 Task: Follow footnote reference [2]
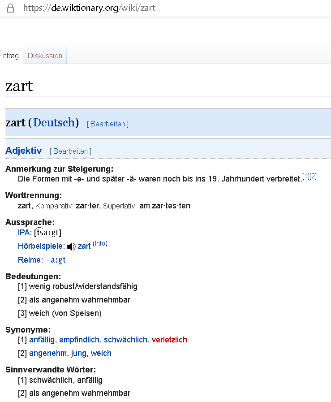pyautogui.click(x=313, y=177)
